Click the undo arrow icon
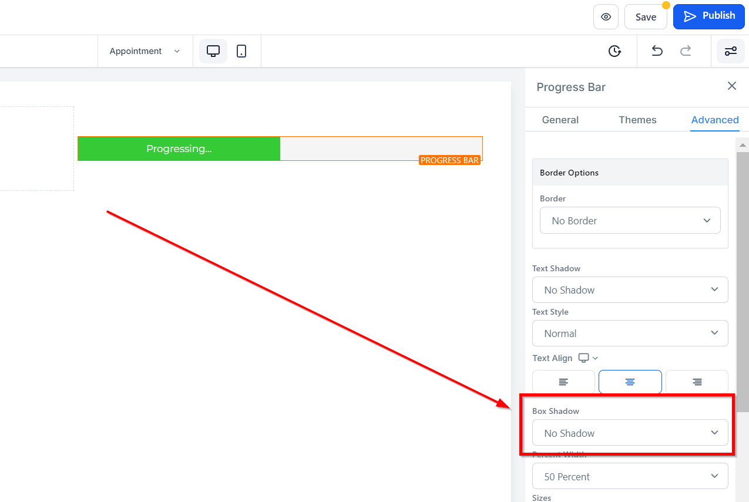749x502 pixels. (x=657, y=51)
